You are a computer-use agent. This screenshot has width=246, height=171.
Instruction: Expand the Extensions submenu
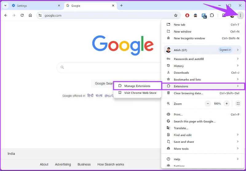point(203,86)
